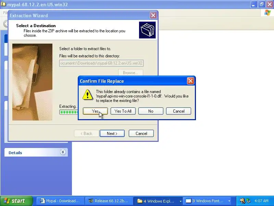Click the Details panel header text
Screen dimensions: 274x206
15,153
